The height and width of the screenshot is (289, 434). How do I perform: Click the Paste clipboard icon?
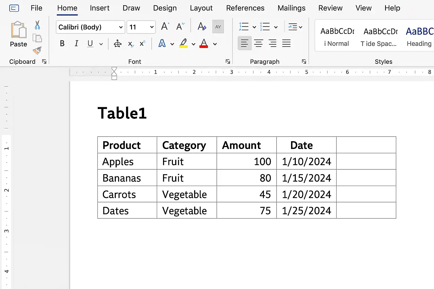[19, 30]
